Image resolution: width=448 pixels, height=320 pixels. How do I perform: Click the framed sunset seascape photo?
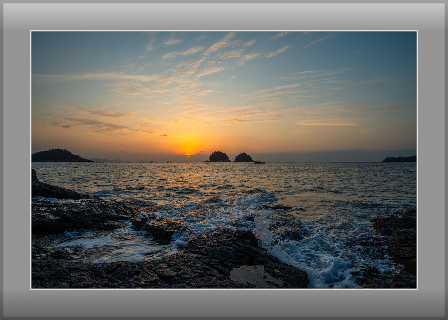224,160
